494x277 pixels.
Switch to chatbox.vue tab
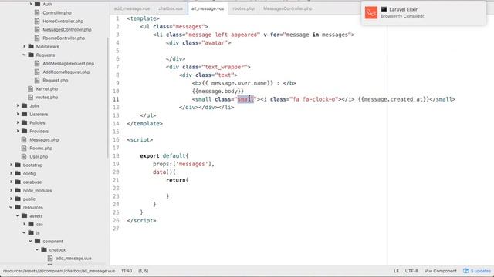pyautogui.click(x=171, y=8)
